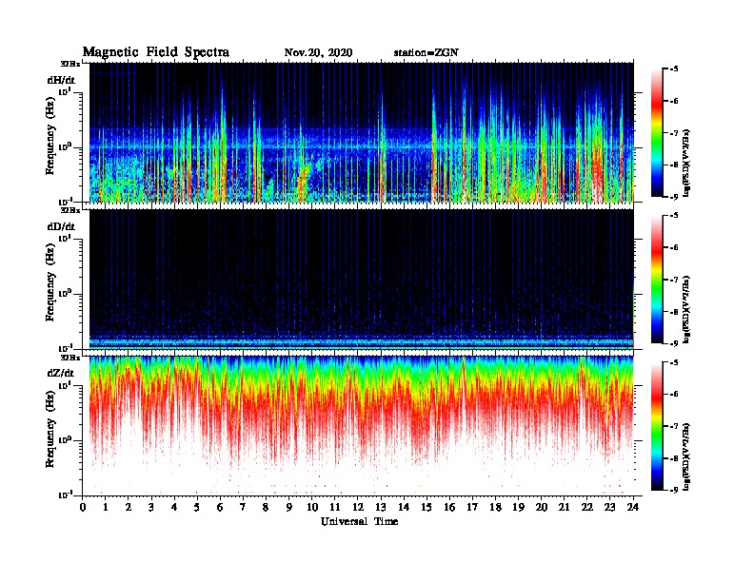Click hour "2" on the time axis
Screen dimensions: 754x582
coord(129,507)
